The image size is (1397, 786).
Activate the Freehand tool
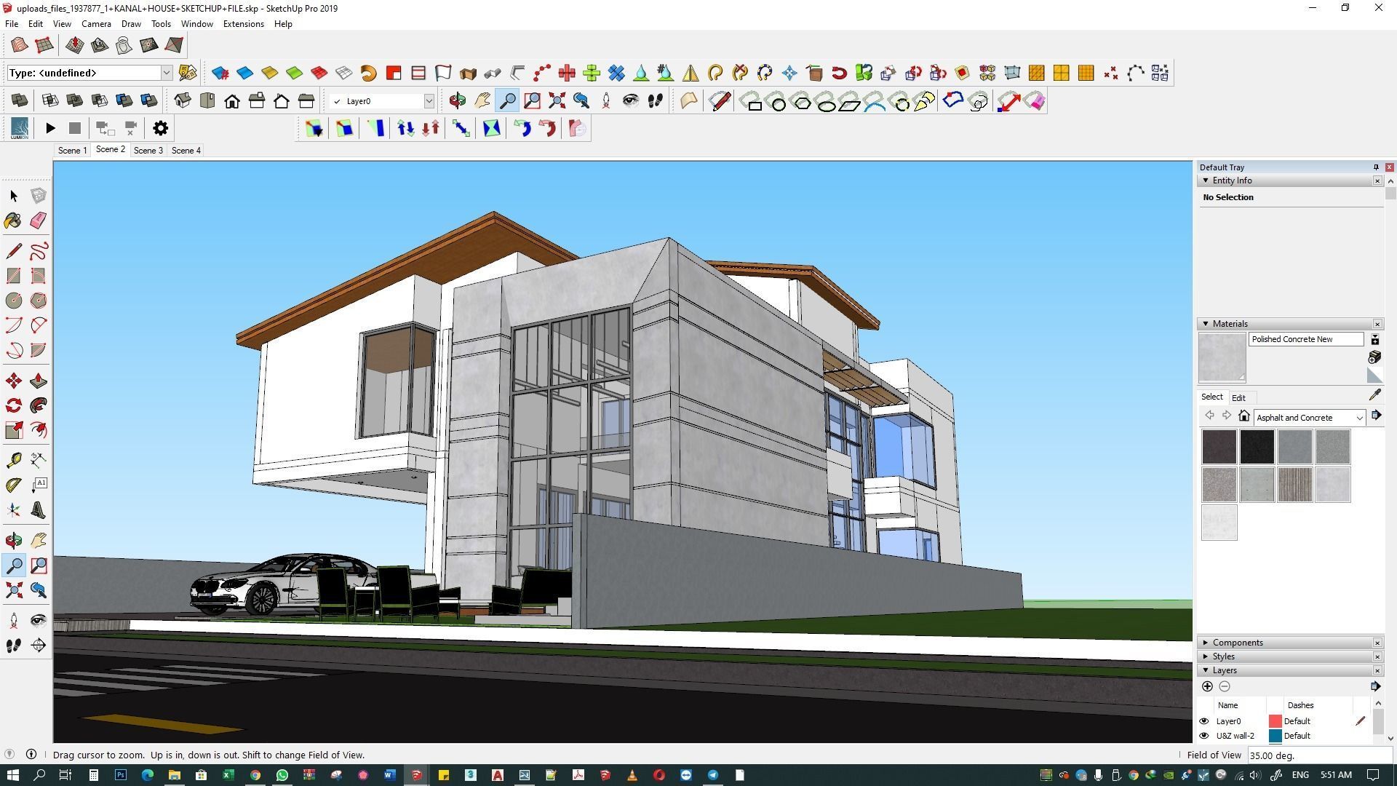coord(39,251)
